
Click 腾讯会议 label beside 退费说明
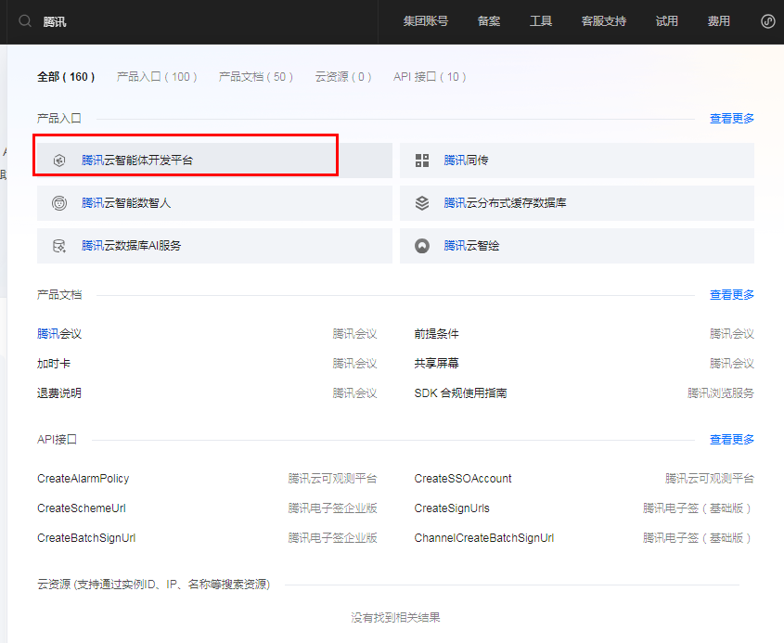[354, 393]
